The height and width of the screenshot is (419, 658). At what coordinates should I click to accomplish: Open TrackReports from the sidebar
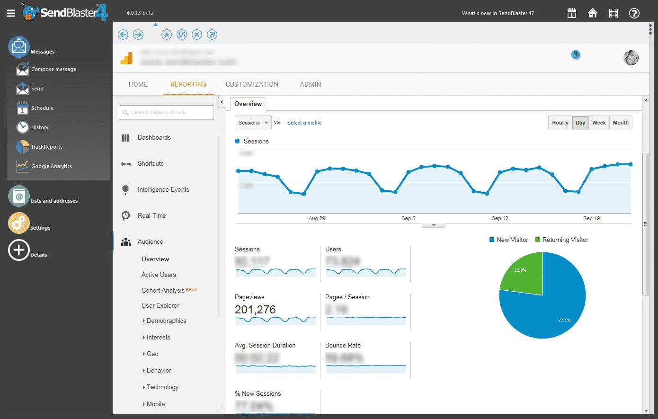(x=46, y=147)
